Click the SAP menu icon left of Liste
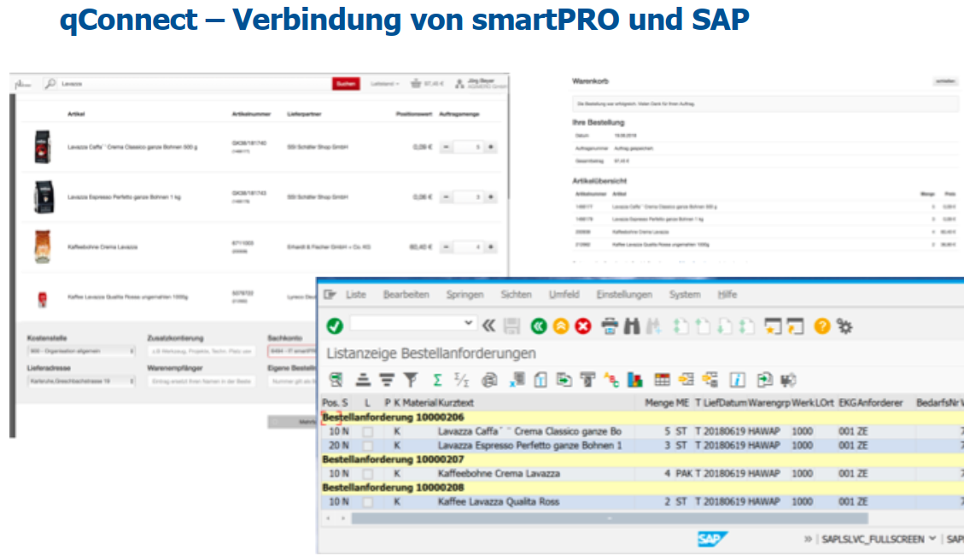Screen dimensions: 964x556 330,295
